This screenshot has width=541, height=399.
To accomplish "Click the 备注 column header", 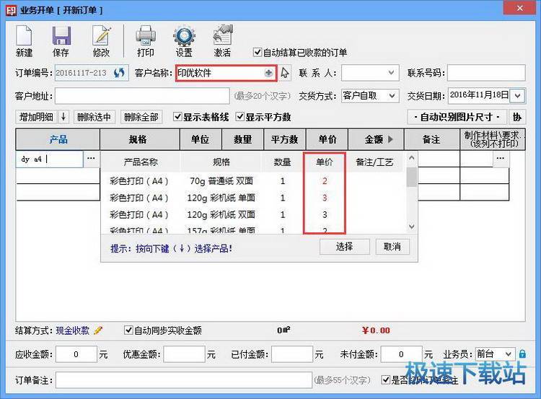I will click(x=431, y=139).
